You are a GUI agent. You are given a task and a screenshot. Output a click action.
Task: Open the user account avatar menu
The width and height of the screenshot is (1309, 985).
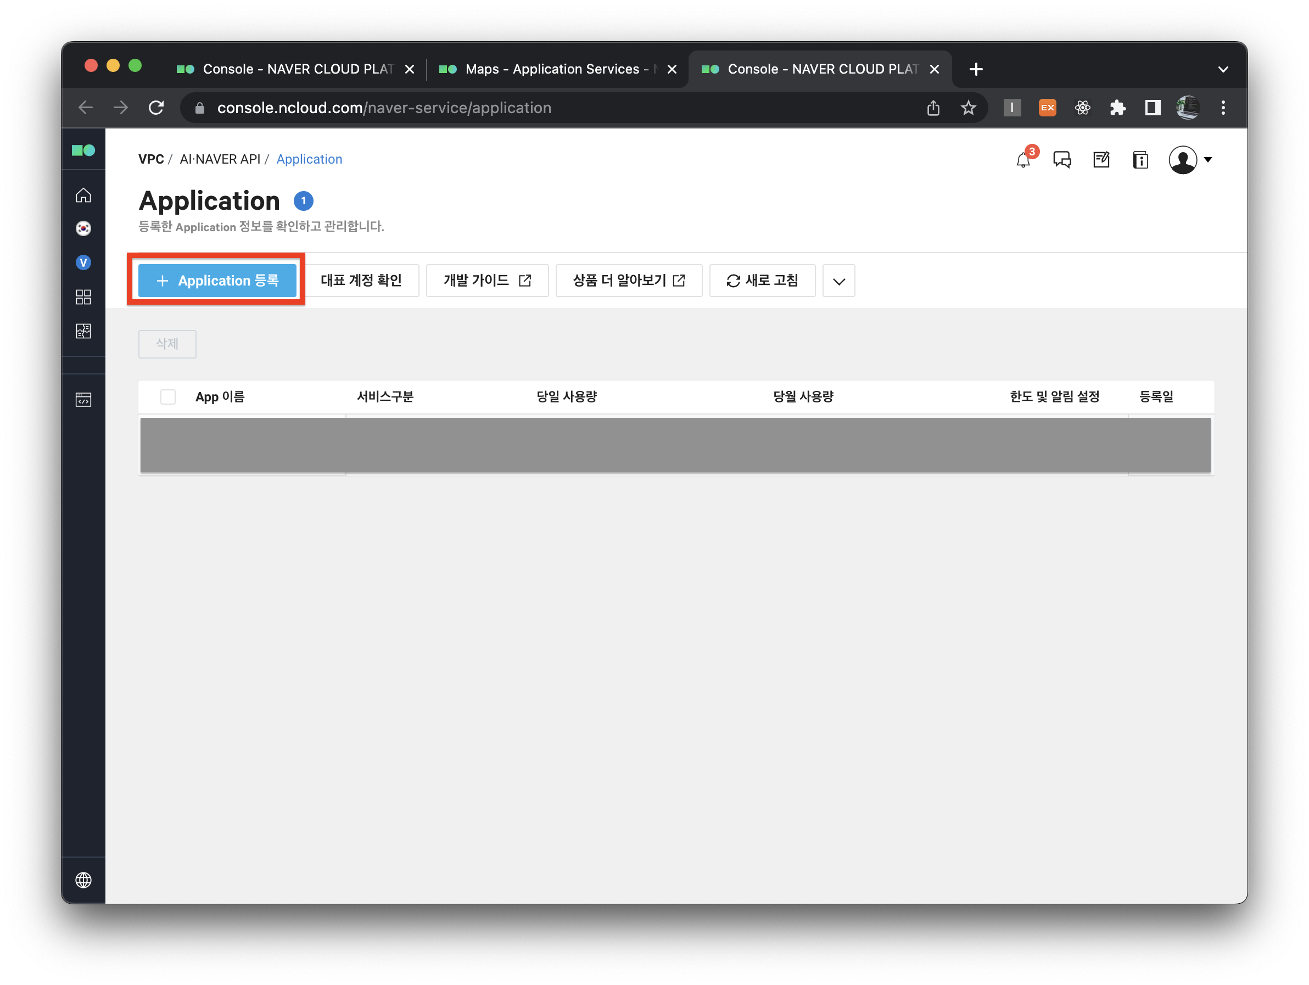[1190, 160]
